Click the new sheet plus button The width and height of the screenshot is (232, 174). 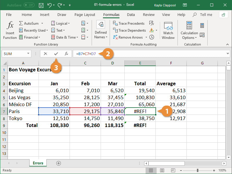point(59,163)
